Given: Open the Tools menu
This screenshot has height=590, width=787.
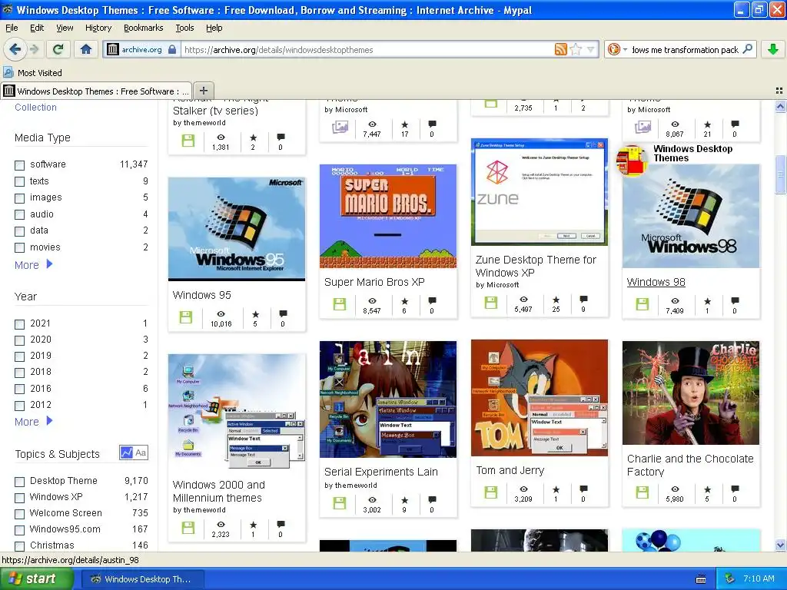Looking at the screenshot, I should tap(184, 28).
